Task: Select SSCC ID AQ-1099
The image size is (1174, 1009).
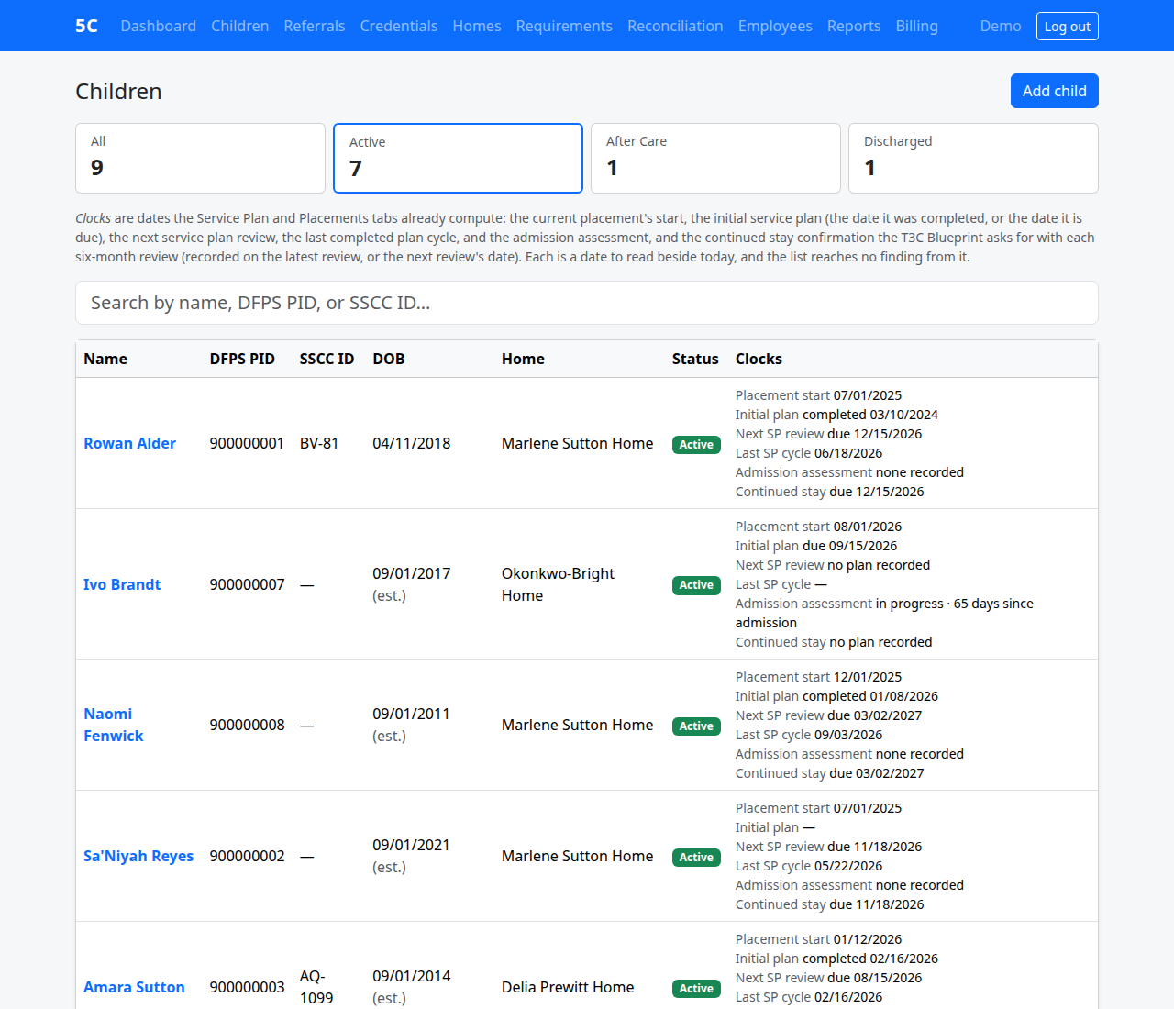Action: click(x=316, y=987)
